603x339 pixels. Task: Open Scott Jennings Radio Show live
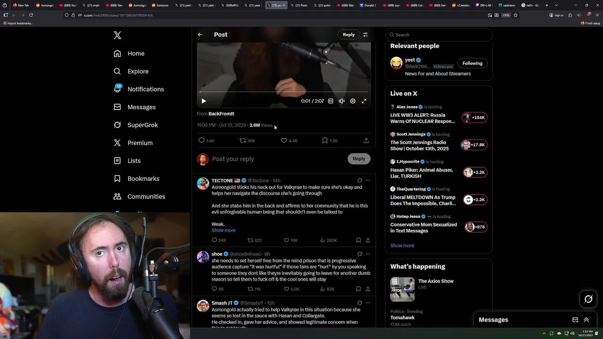[x=439, y=141]
